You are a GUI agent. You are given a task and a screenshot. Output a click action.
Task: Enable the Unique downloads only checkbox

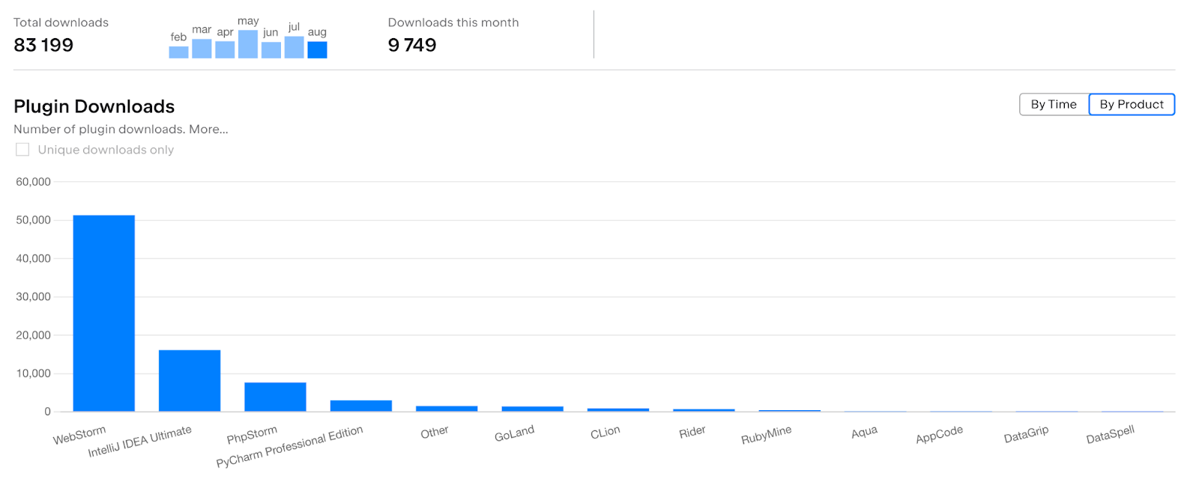click(x=22, y=150)
